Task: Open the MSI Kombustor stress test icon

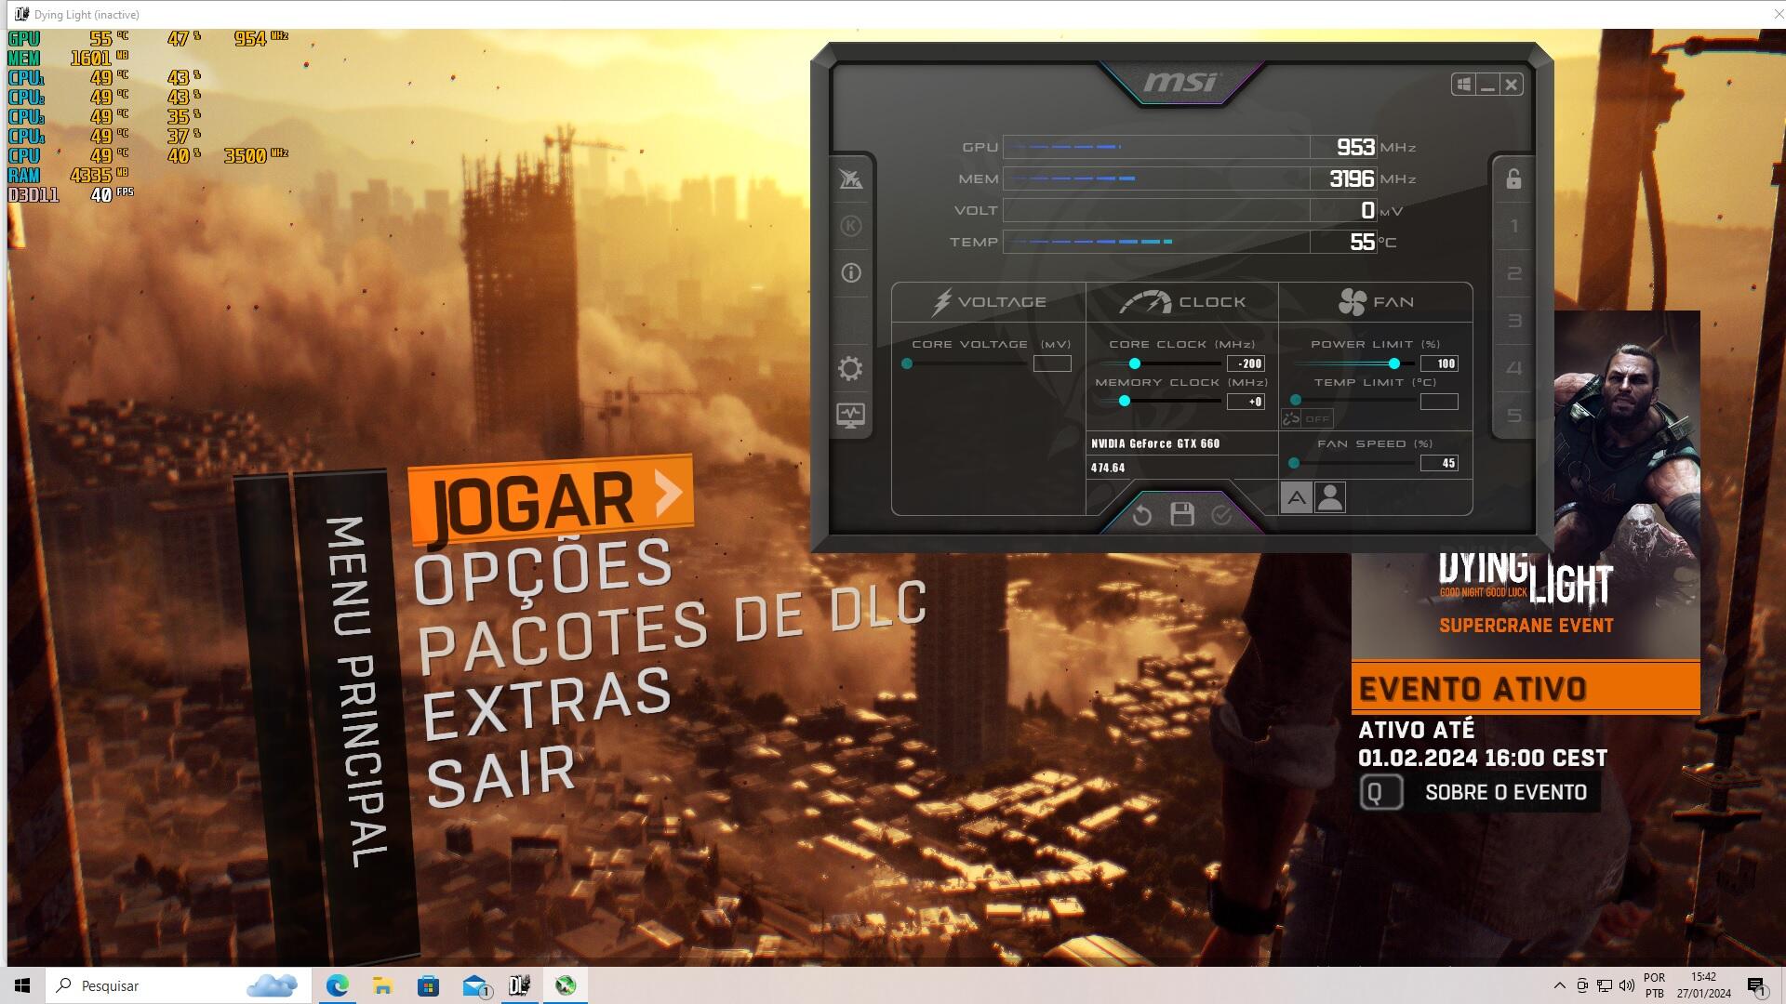Action: [x=850, y=226]
